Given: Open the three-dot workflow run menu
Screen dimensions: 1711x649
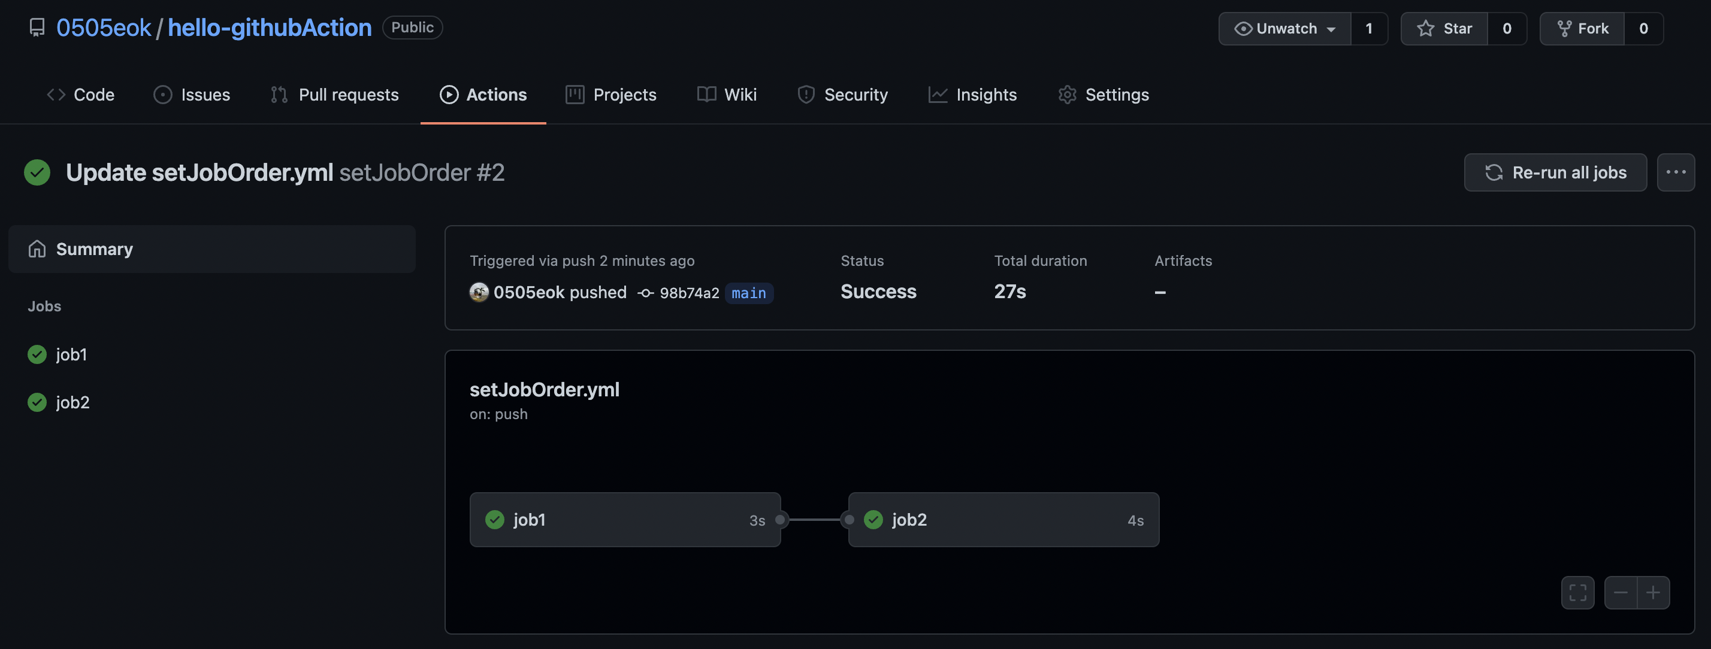Looking at the screenshot, I should click(1675, 172).
